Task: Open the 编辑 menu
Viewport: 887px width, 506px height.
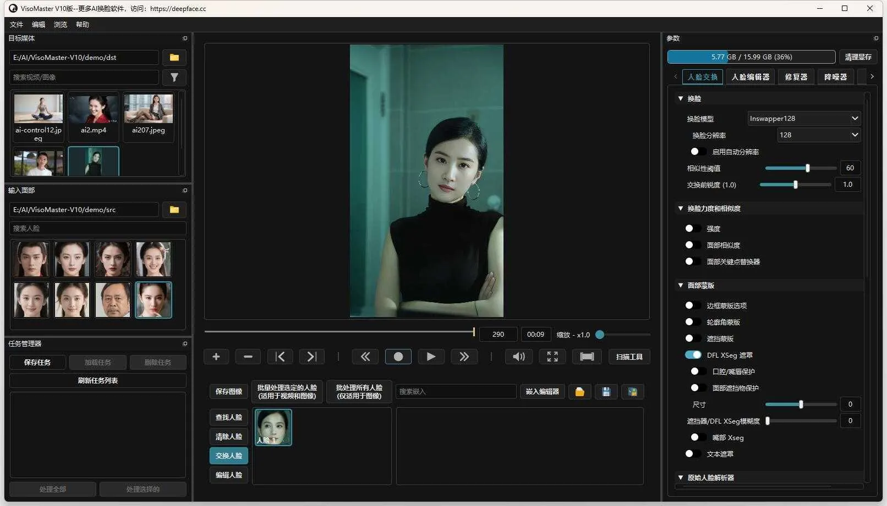Action: coord(39,25)
